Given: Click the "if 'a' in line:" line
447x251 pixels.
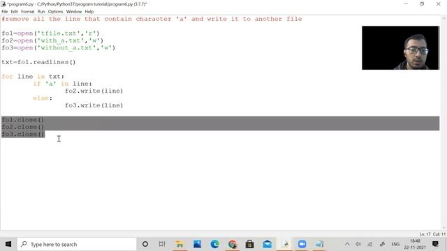Looking at the screenshot, I should (62, 84).
